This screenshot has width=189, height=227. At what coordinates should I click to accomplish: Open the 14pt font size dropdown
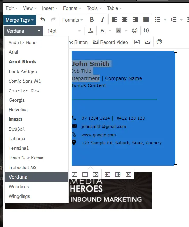click(64, 31)
